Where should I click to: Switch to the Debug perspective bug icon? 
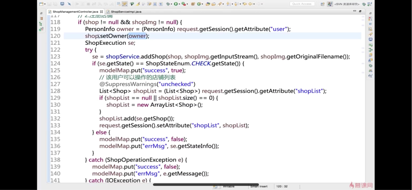(364, 4)
